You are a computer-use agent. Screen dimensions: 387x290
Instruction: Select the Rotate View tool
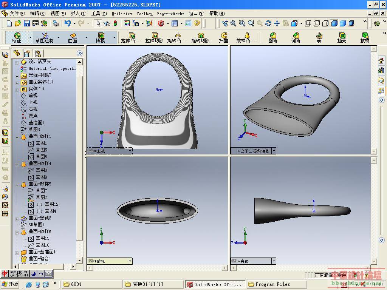[x=268, y=23]
